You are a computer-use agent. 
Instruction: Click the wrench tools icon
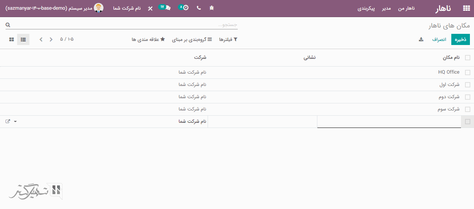pos(150,8)
